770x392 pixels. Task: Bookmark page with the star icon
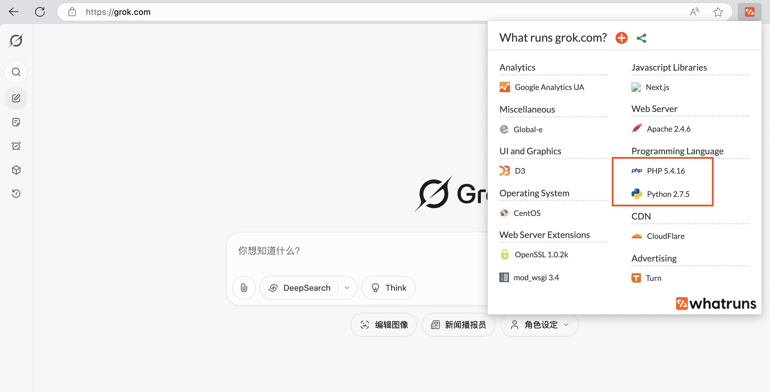tap(718, 12)
